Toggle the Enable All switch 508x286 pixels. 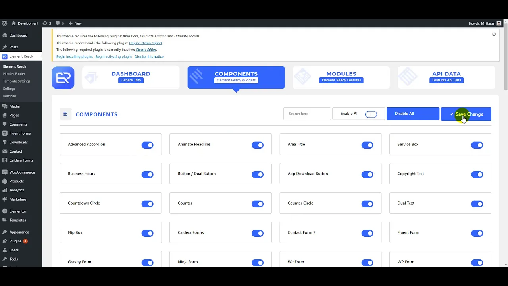(x=371, y=114)
